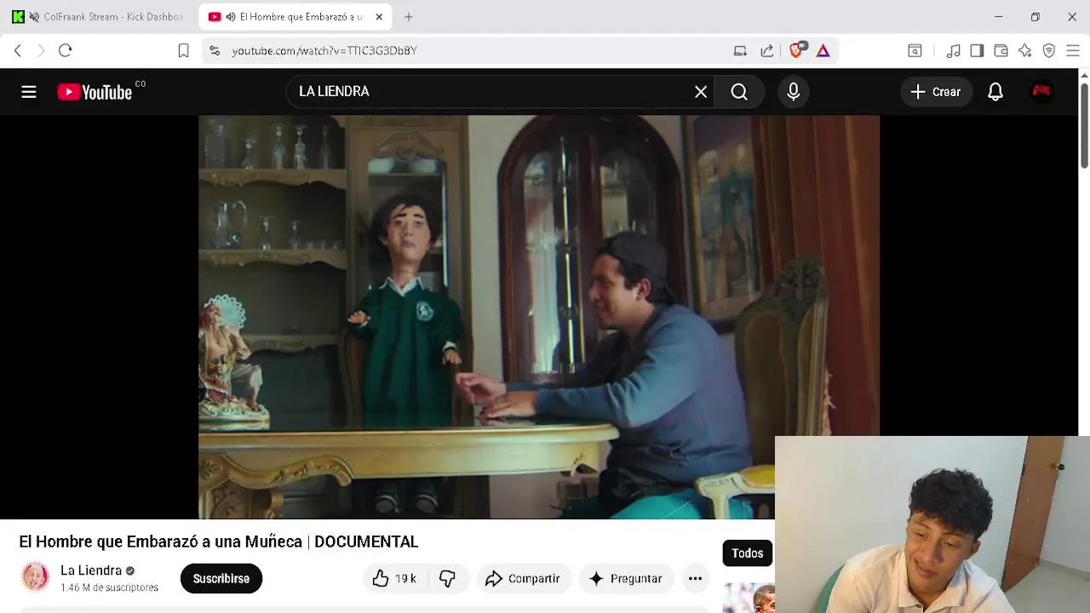Click the video title text
The image size is (1090, 613).
pos(219,541)
